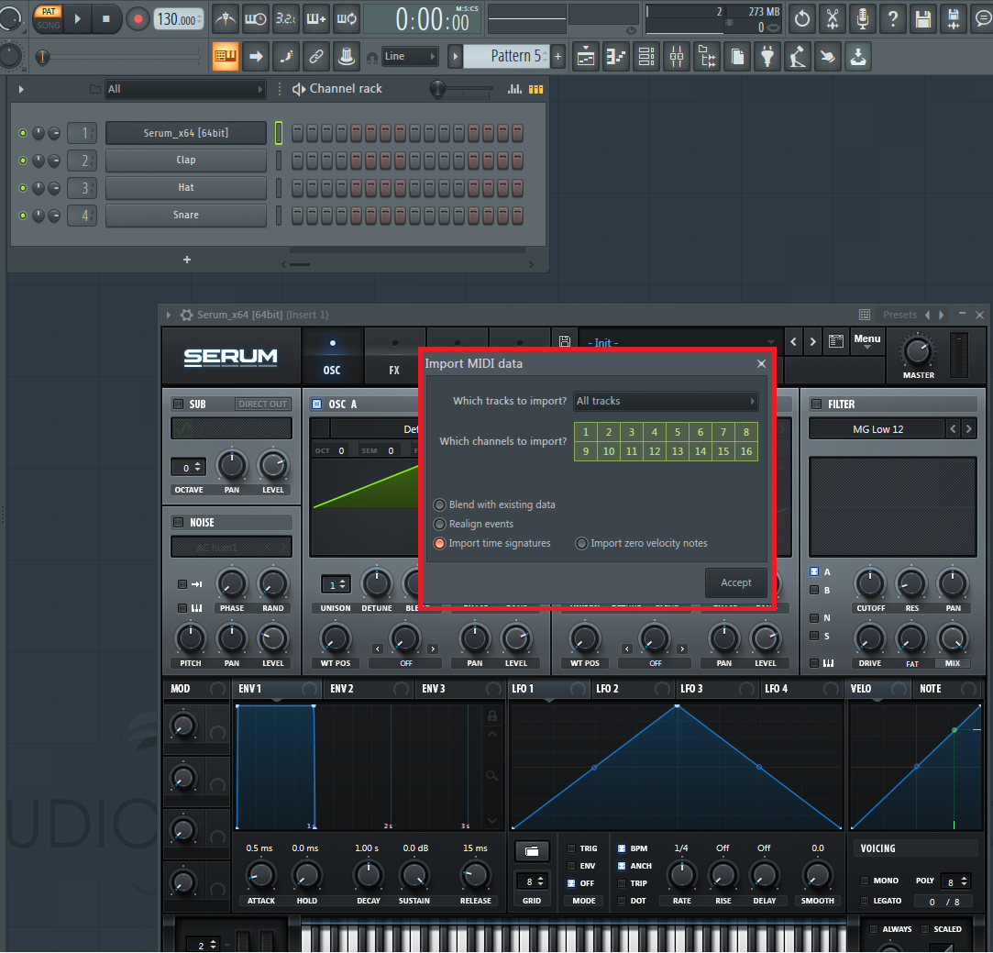Click the plug plugin picker icon
This screenshot has width=993, height=953.
(x=767, y=57)
